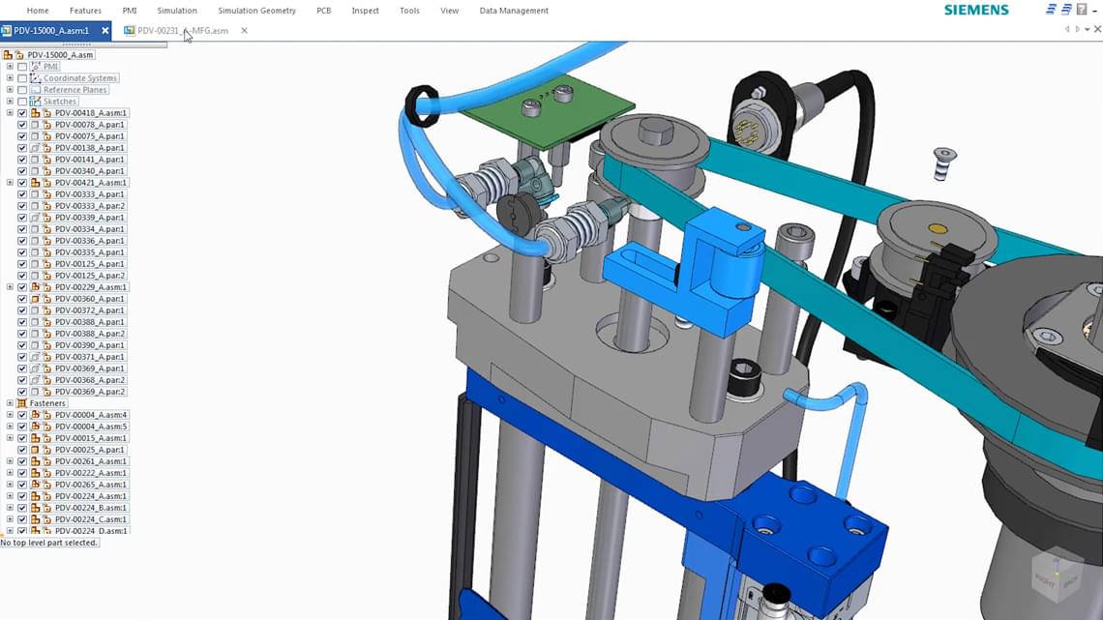Click the Siemens logo in the title bar
The height and width of the screenshot is (620, 1103).
click(x=976, y=10)
